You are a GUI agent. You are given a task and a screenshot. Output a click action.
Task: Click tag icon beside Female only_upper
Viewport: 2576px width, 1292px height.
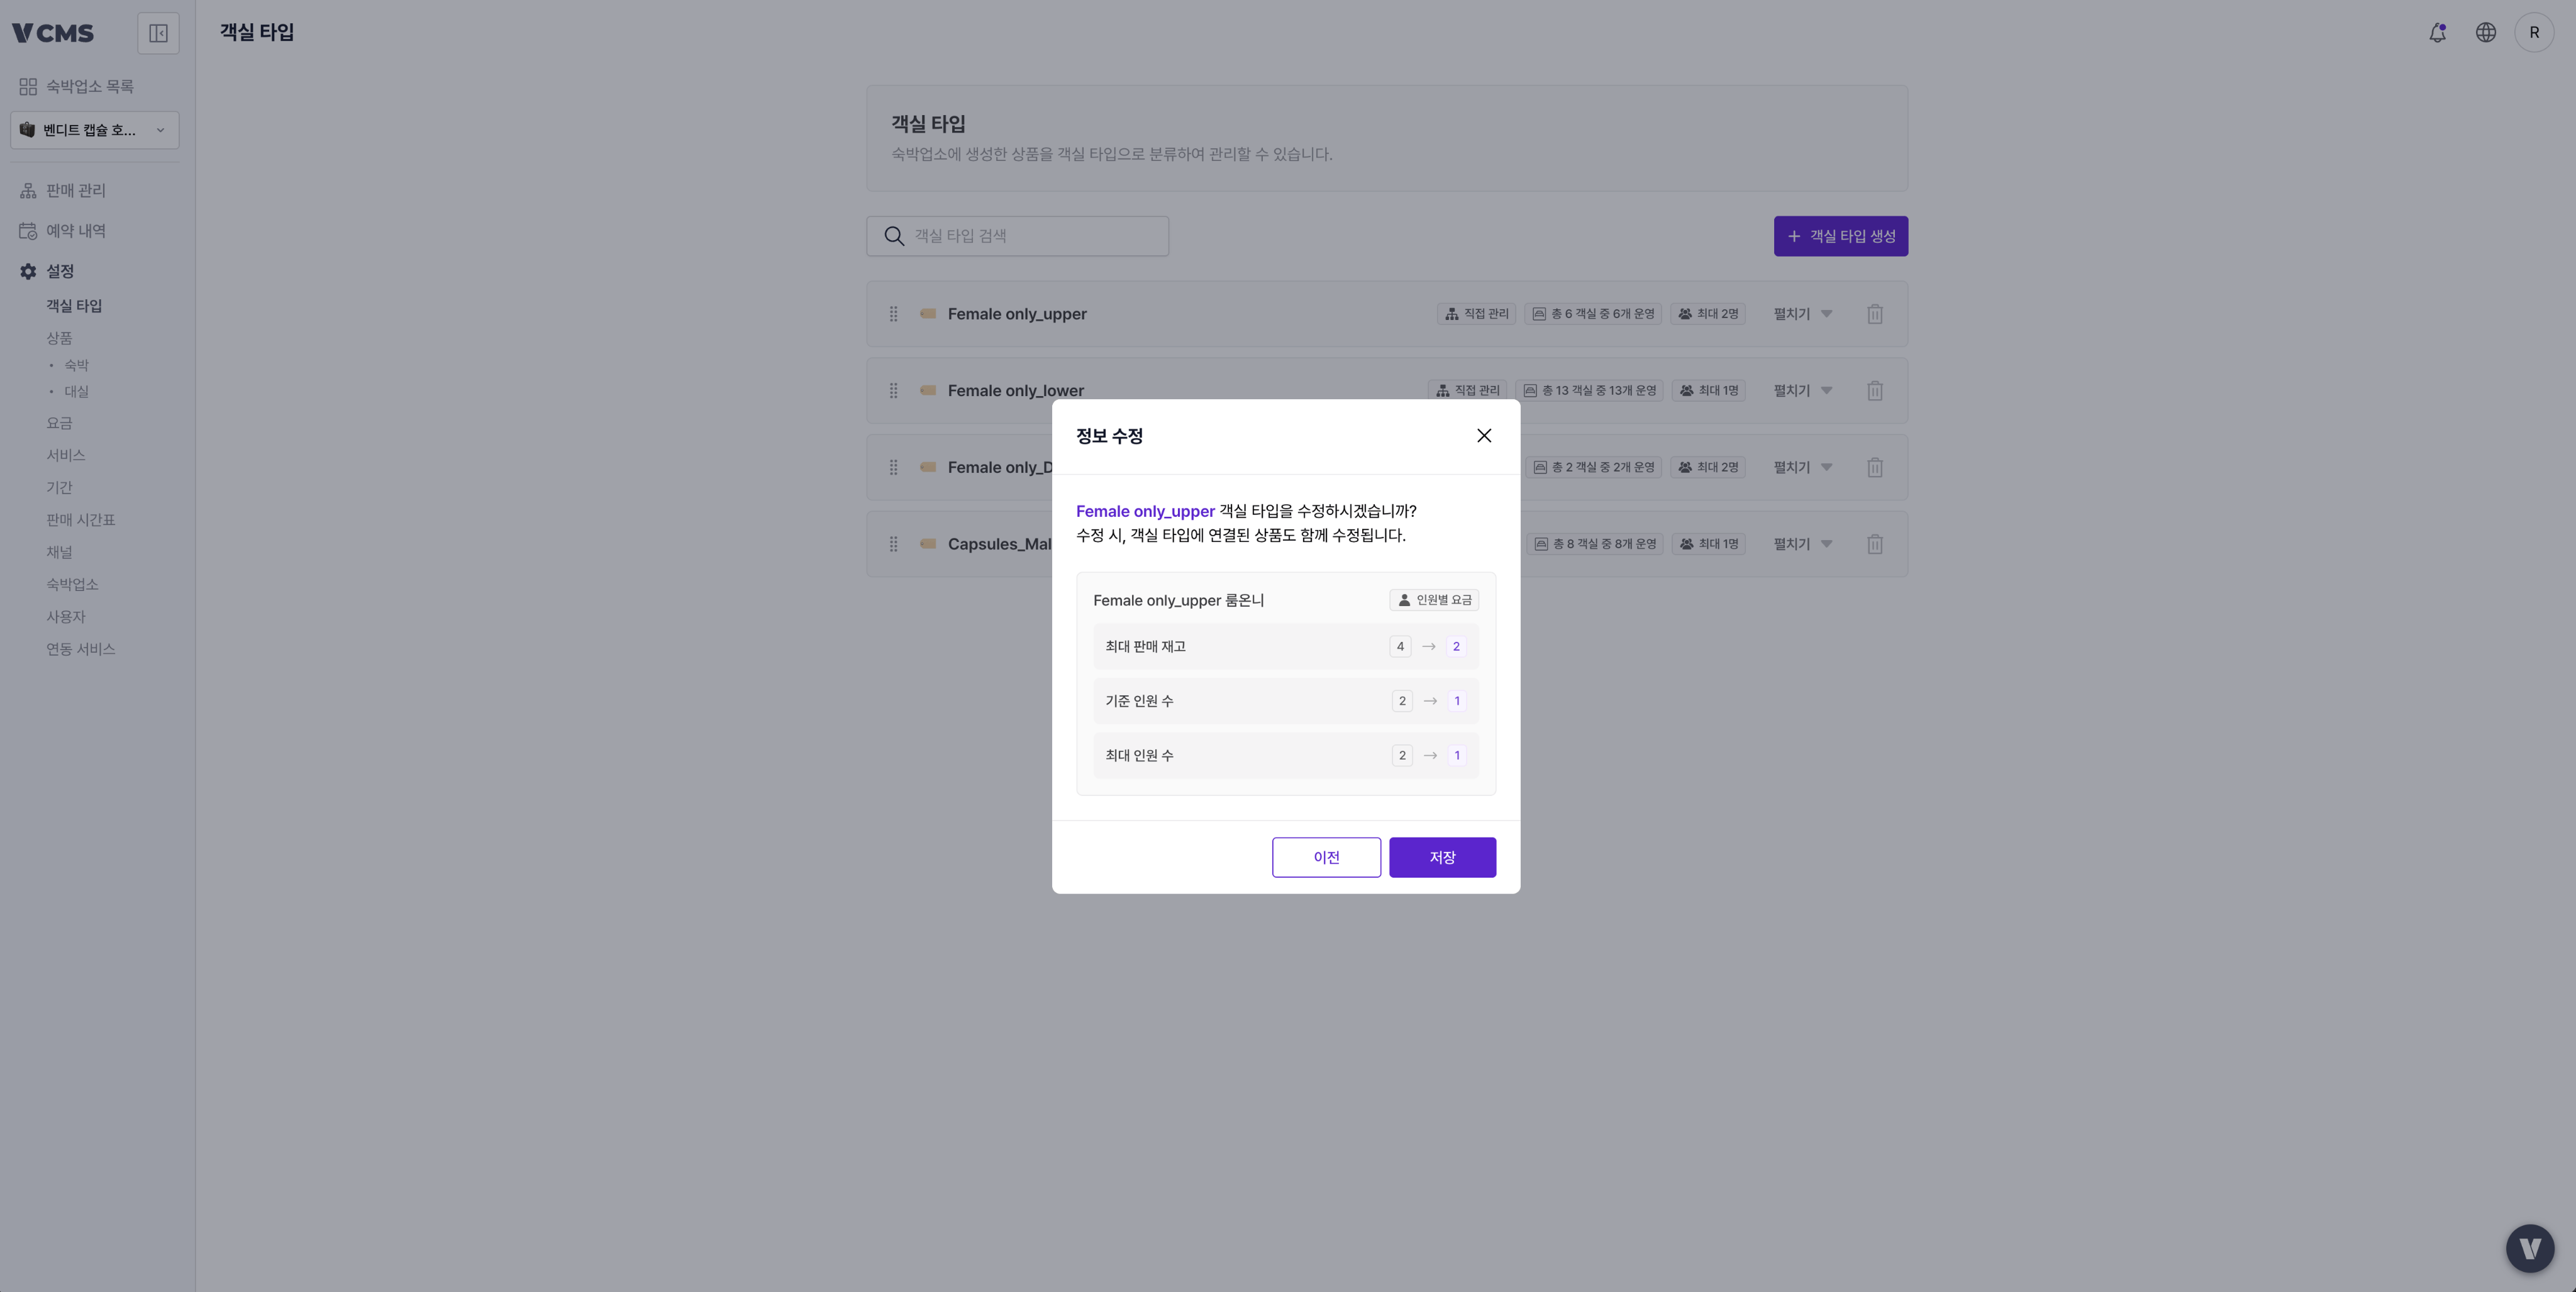(928, 314)
